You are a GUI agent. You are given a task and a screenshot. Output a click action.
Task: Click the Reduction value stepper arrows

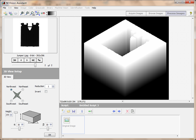tap(53, 86)
